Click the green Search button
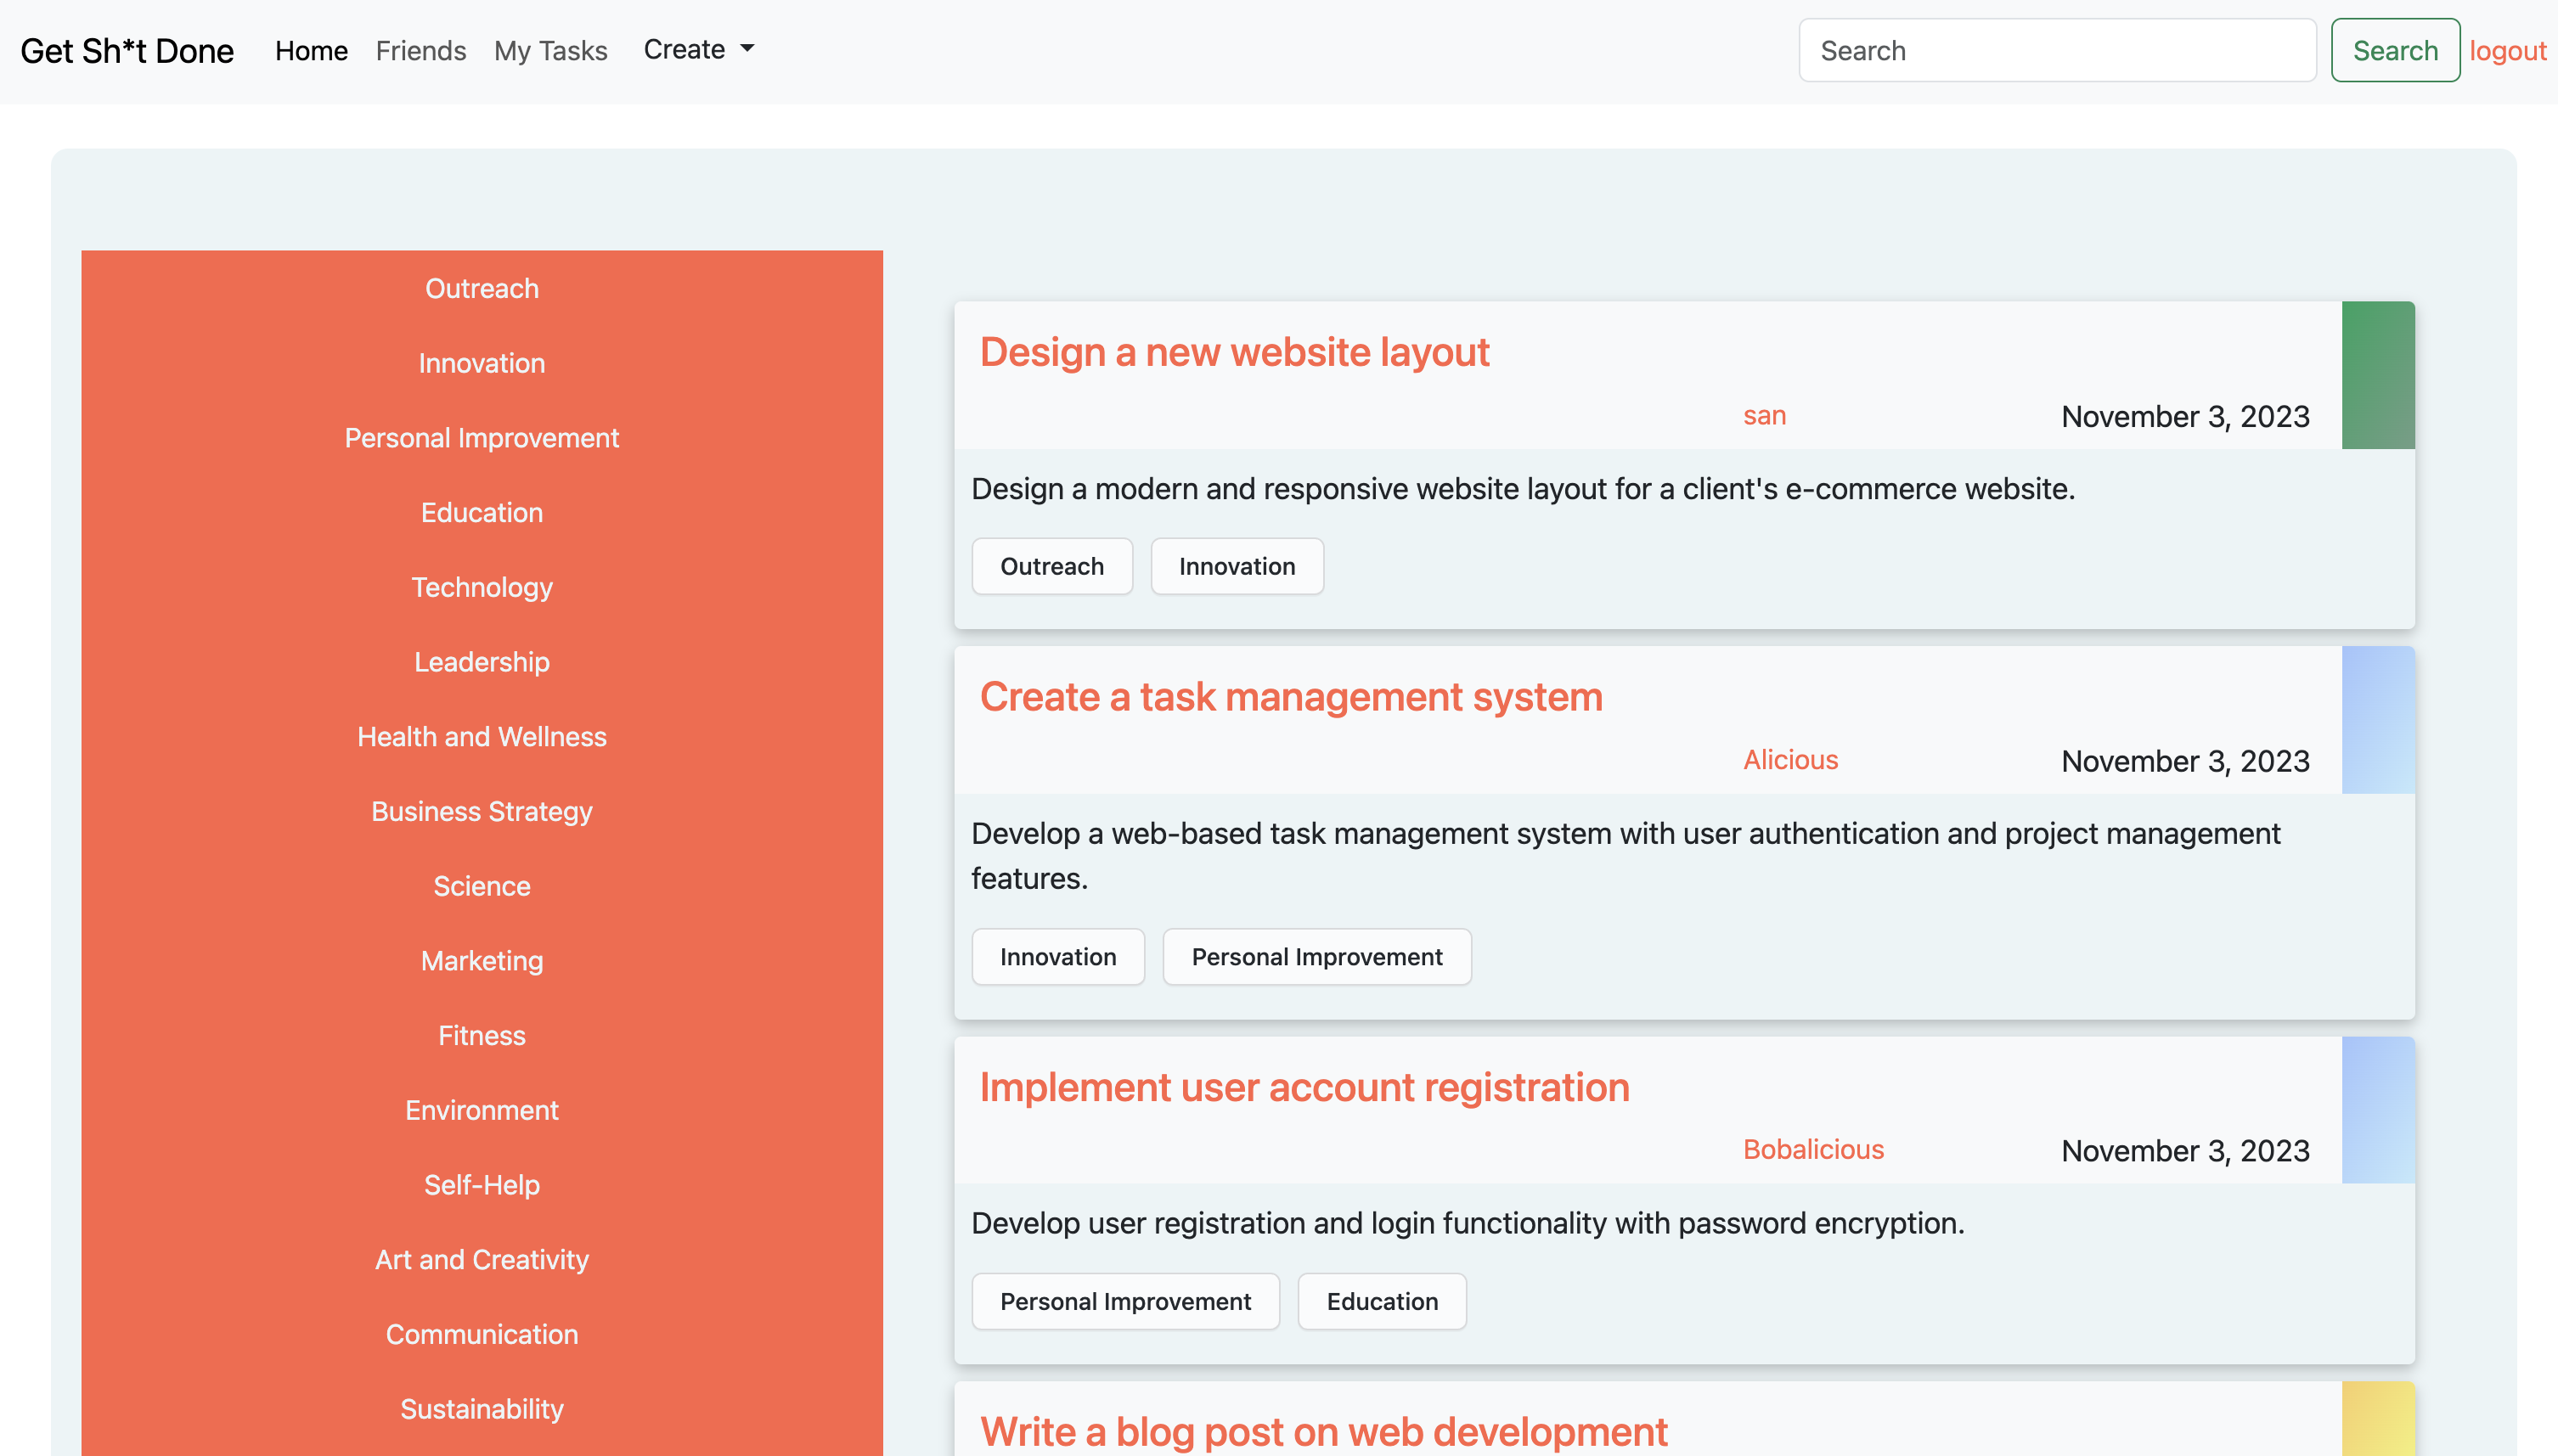The image size is (2558, 1456). tap(2394, 51)
